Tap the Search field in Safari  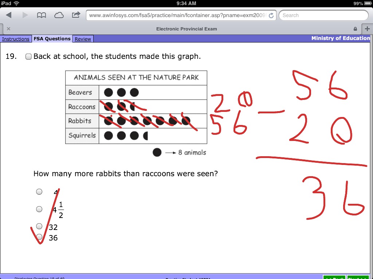323,15
